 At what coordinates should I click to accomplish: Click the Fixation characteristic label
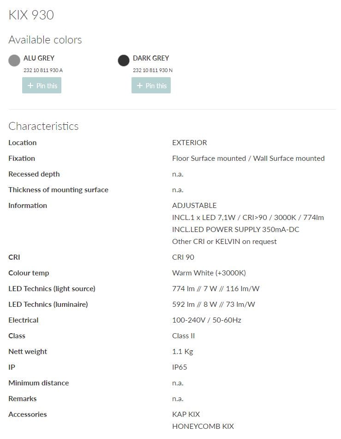[x=22, y=158]
